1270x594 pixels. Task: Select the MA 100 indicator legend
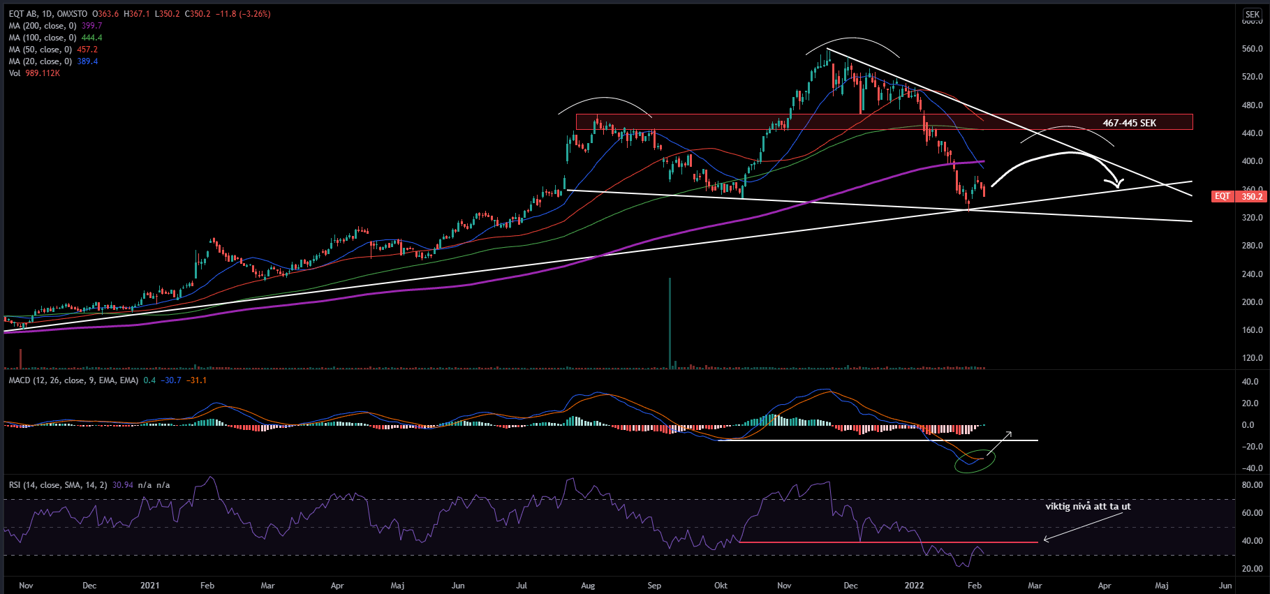[x=43, y=38]
